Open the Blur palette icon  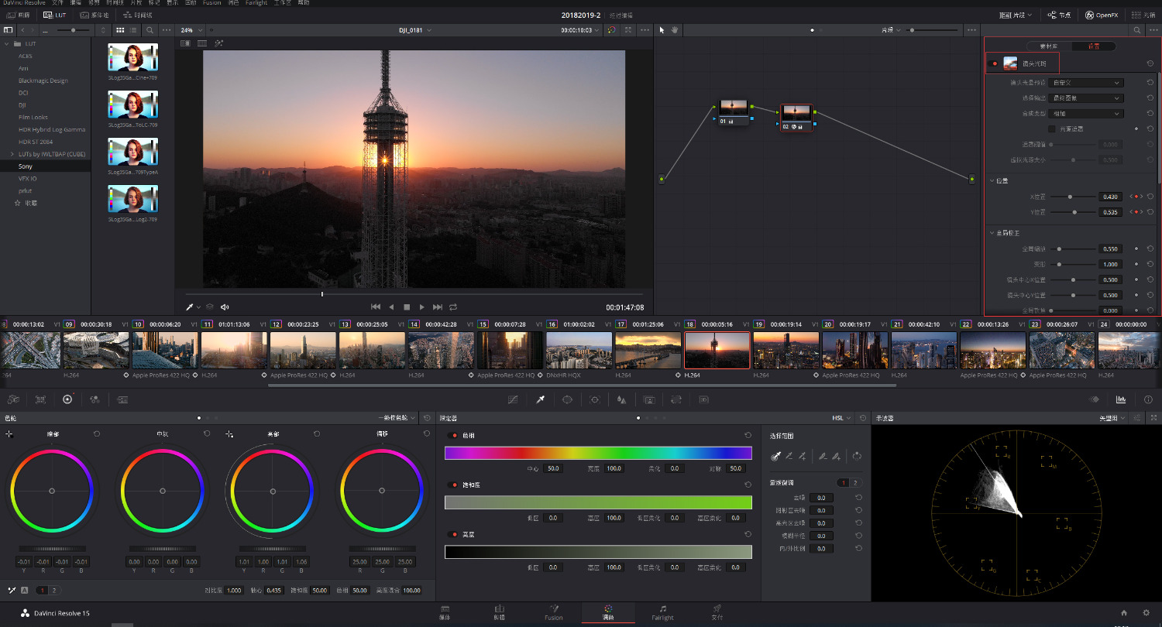[x=621, y=399]
